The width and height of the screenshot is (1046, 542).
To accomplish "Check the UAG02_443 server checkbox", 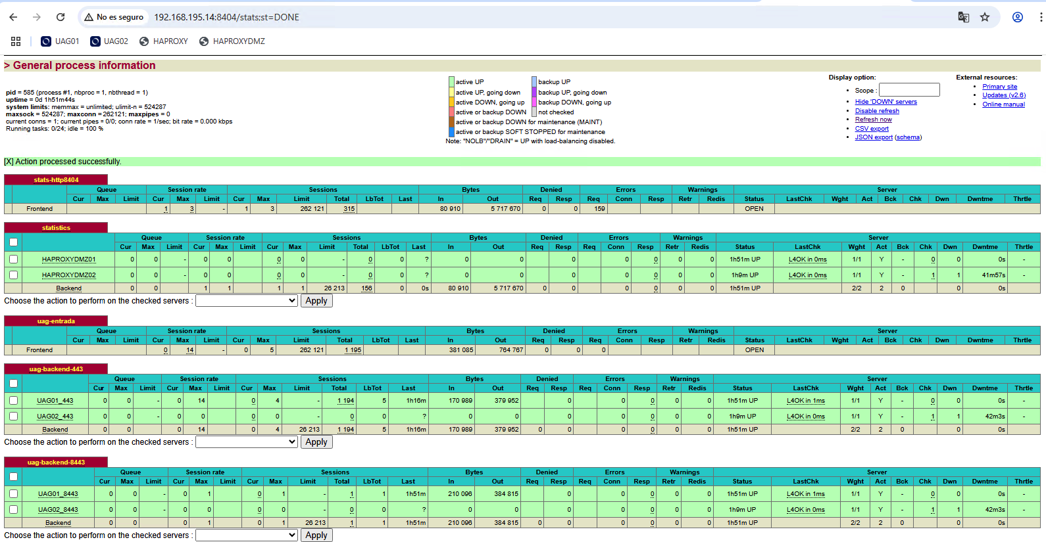I will (x=13, y=416).
